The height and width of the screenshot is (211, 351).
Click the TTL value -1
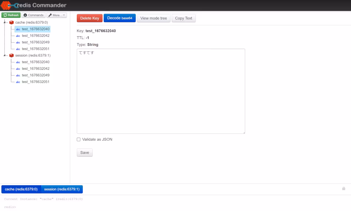click(87, 38)
